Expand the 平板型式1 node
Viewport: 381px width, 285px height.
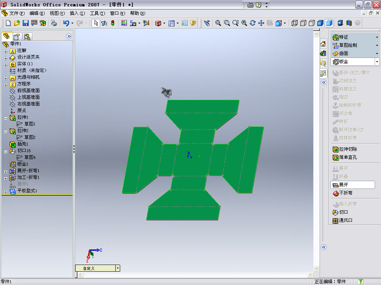[6, 192]
